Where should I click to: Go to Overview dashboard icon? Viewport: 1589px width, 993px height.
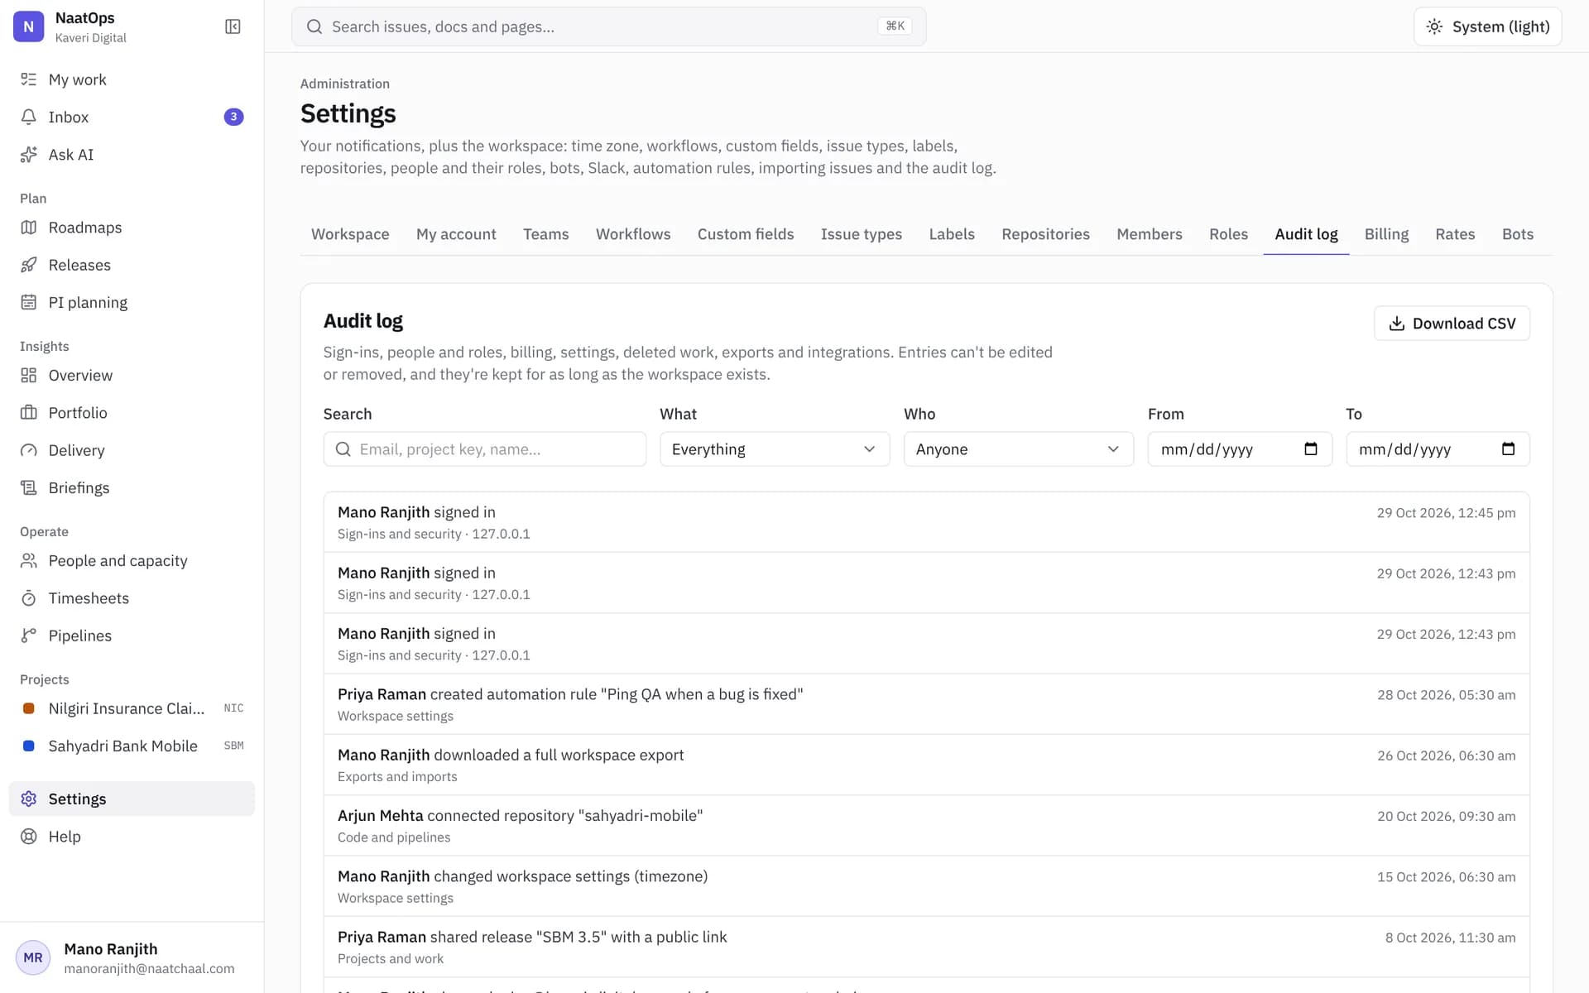pos(29,375)
